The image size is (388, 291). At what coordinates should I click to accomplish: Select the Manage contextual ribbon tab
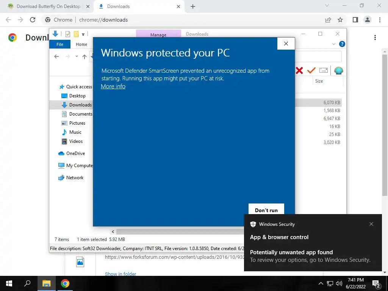pyautogui.click(x=158, y=34)
